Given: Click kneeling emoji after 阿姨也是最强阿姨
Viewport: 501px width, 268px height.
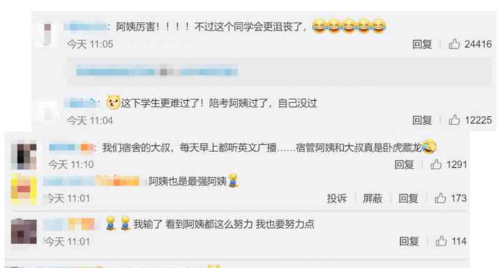Looking at the screenshot, I should click(234, 180).
